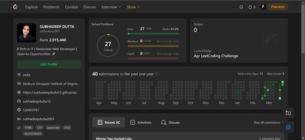The width and height of the screenshot is (305, 140).
Task: Click the 27 Solved progress circle
Action: (x=108, y=45)
